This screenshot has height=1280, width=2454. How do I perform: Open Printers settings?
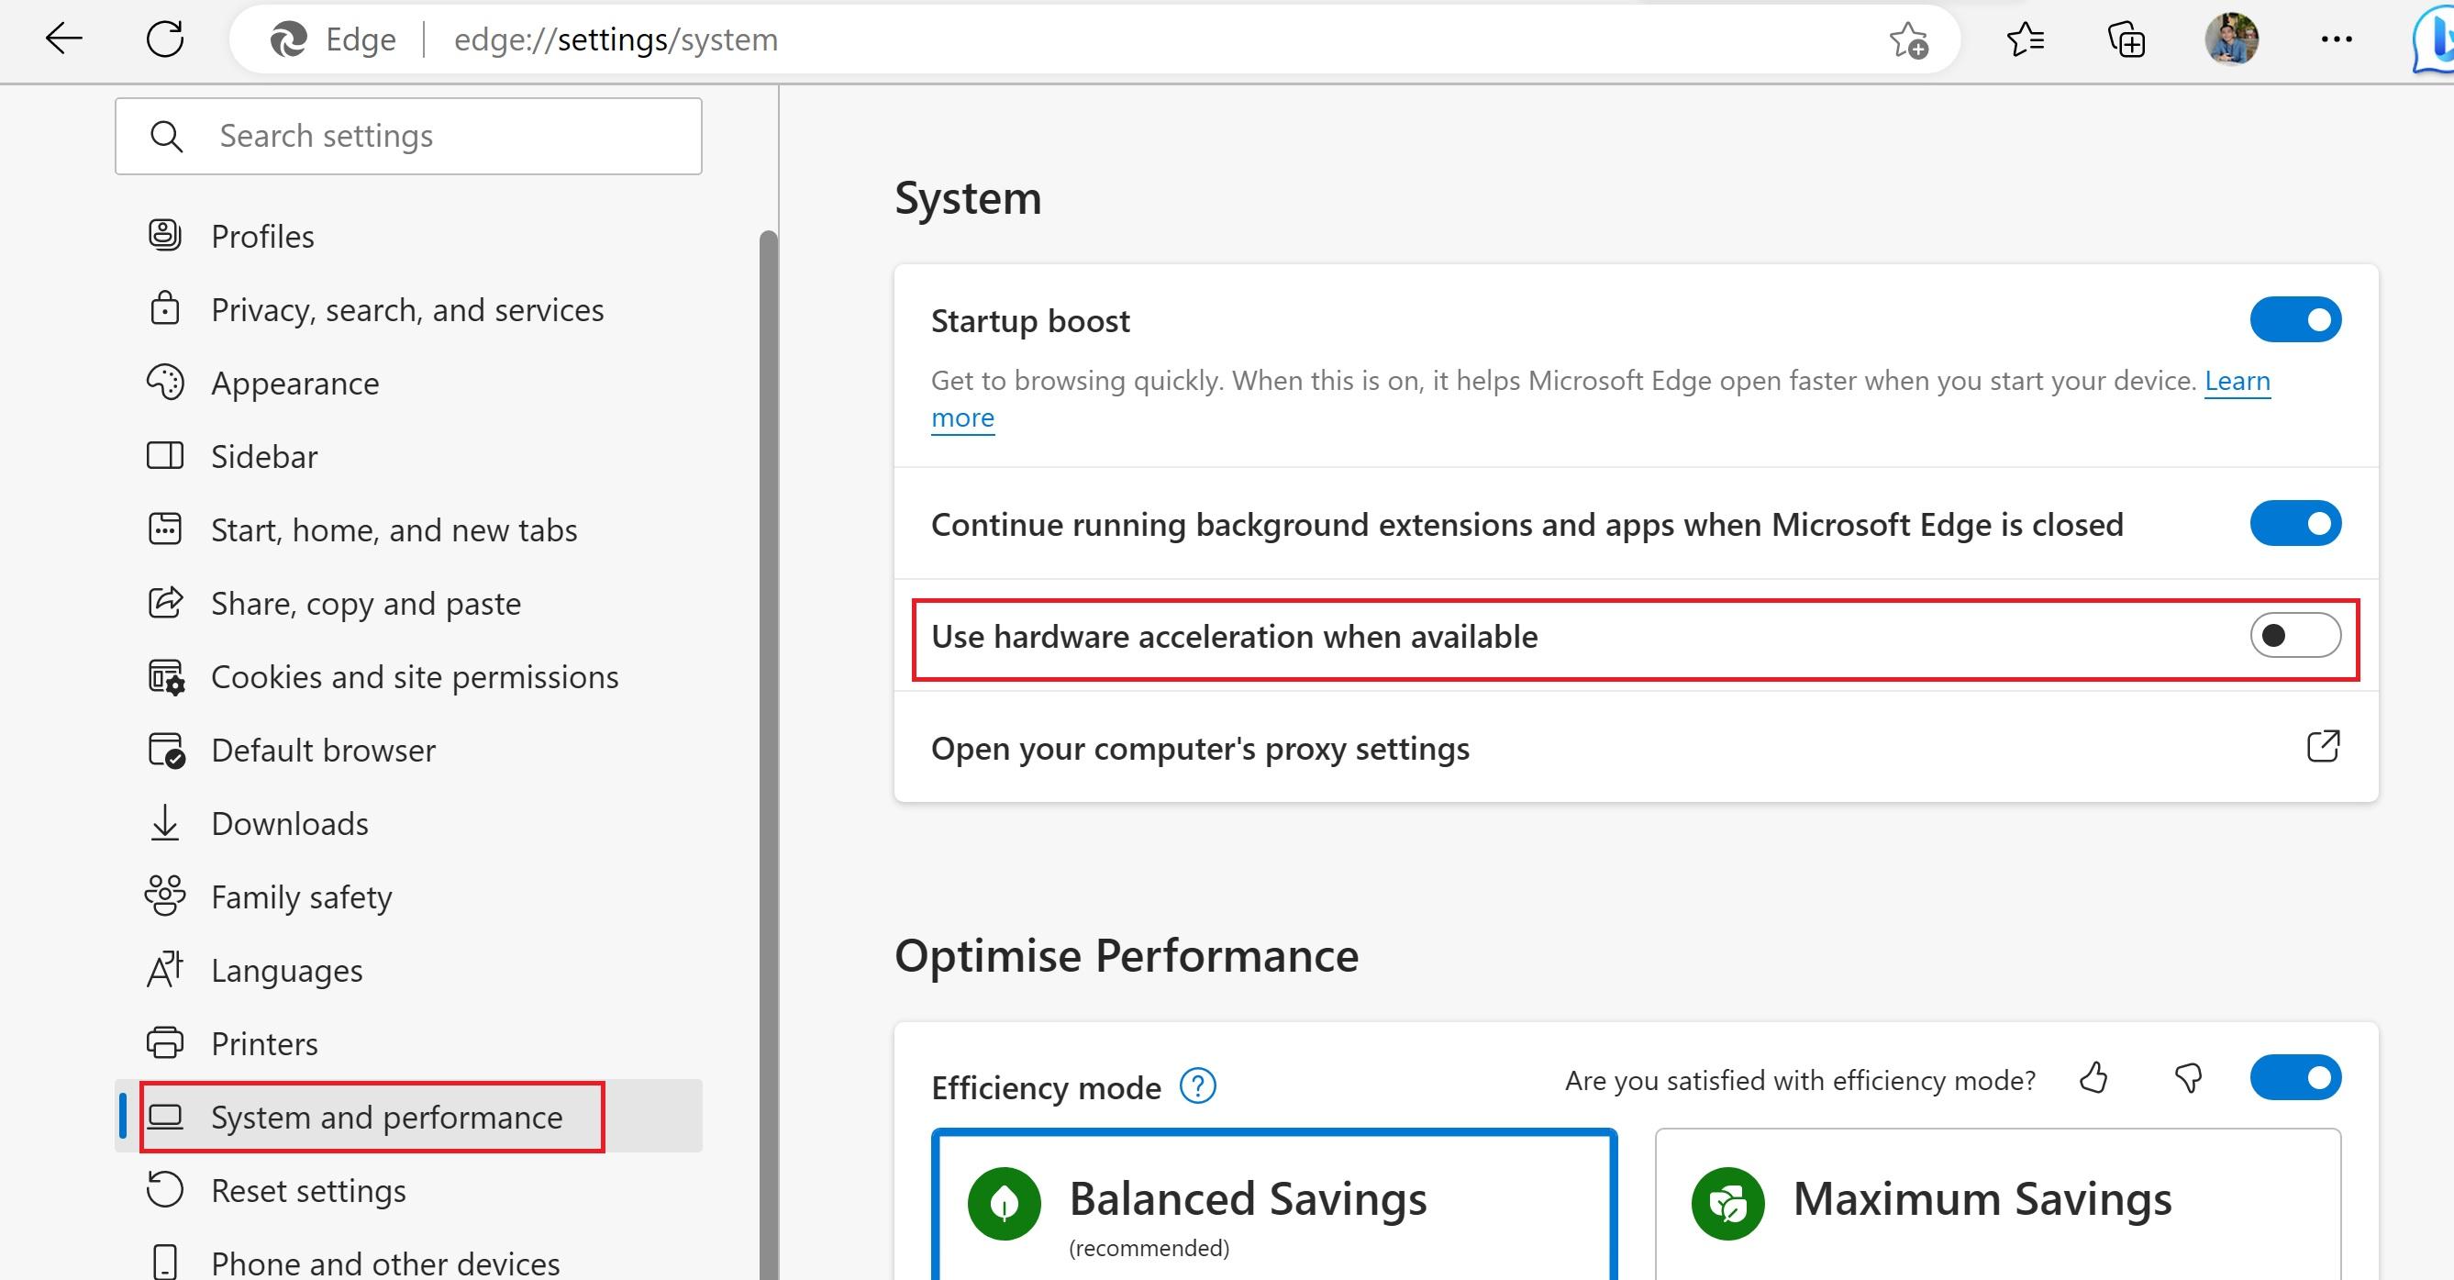tap(408, 1042)
